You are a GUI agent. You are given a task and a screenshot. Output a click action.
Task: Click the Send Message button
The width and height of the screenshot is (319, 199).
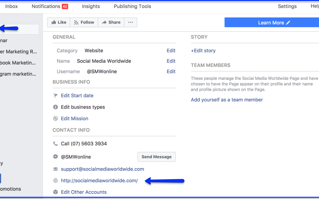click(157, 157)
